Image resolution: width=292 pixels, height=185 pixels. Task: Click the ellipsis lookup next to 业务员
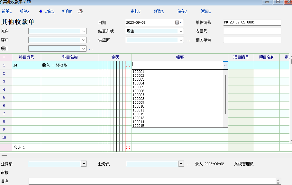point(188,164)
